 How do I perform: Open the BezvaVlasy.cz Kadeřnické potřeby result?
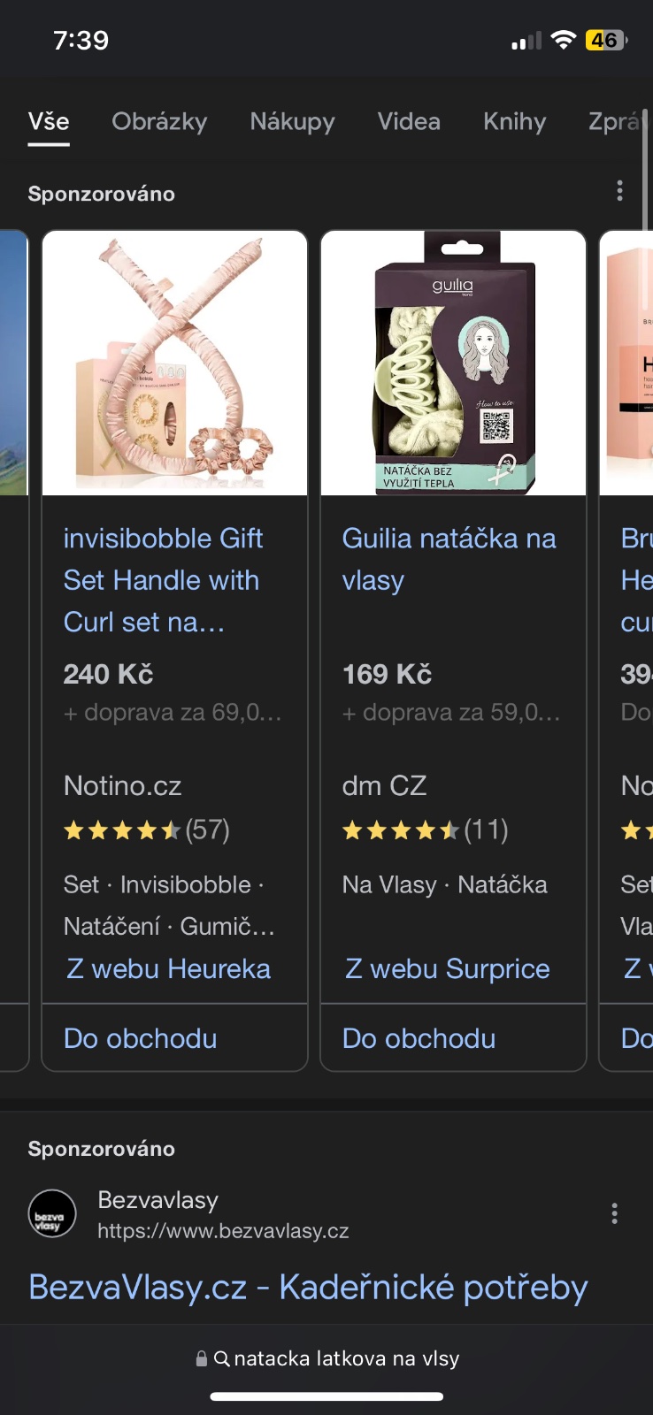click(308, 1288)
